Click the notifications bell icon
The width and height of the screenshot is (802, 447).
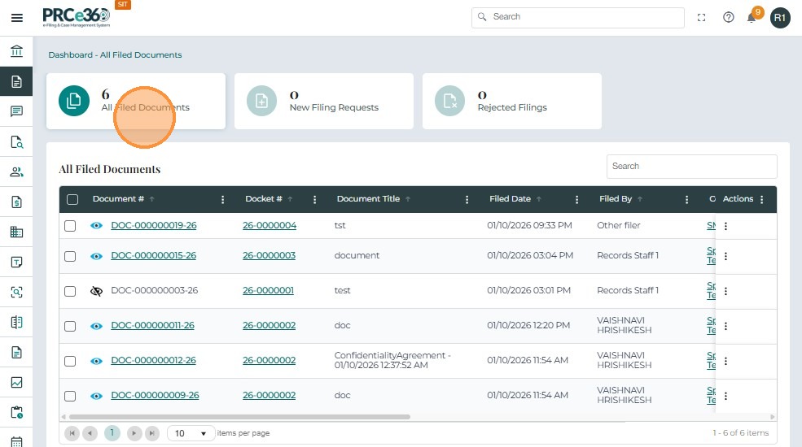752,17
